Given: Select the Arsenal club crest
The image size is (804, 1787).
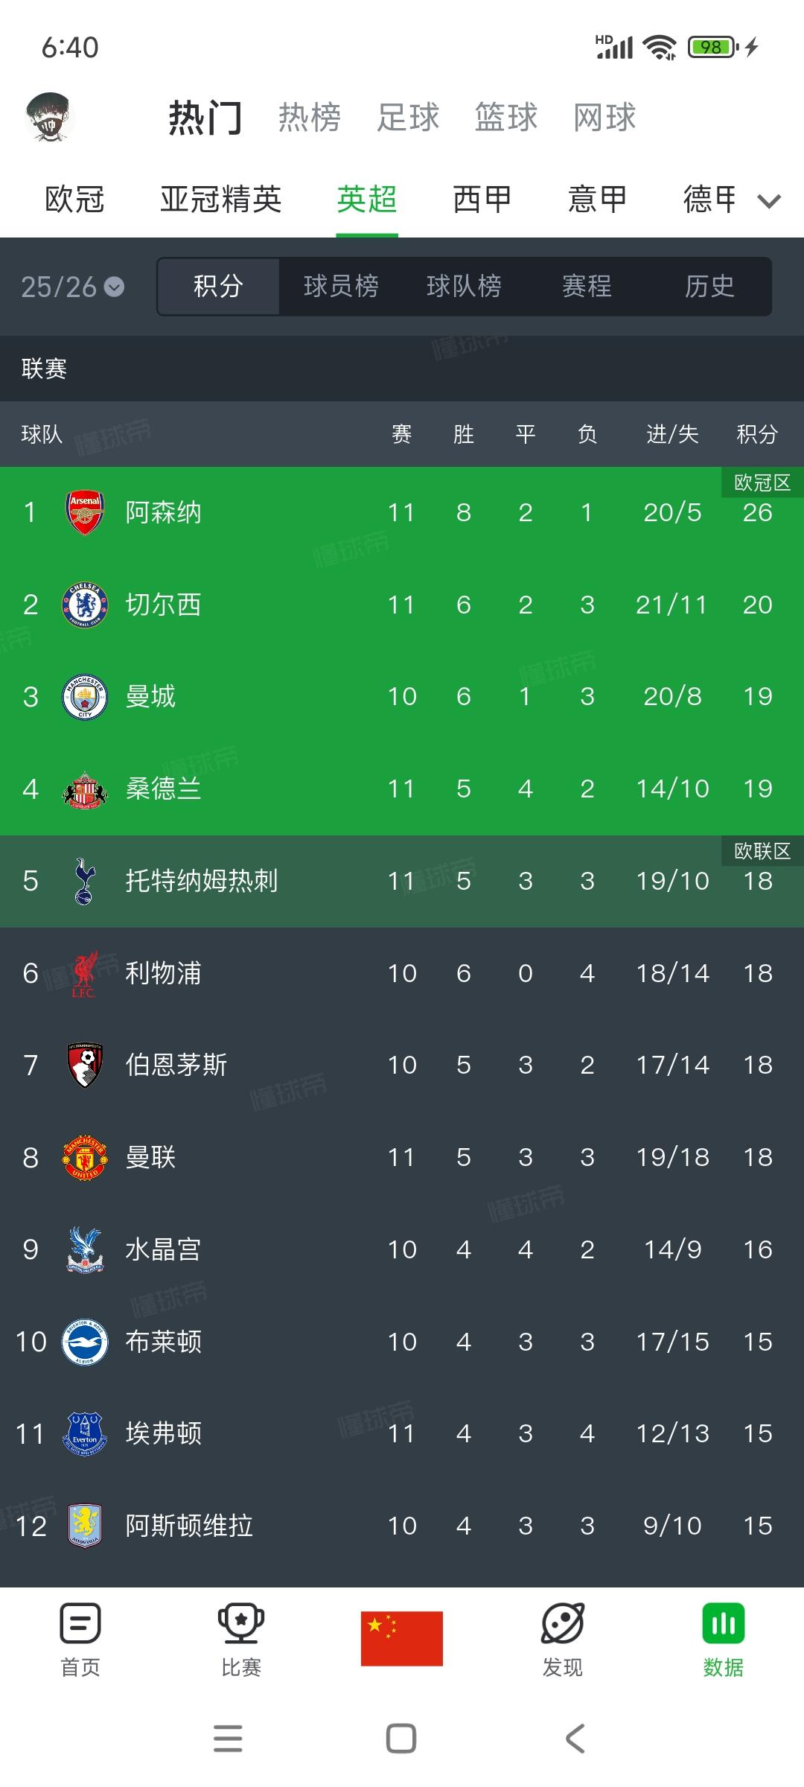Looking at the screenshot, I should 85,512.
